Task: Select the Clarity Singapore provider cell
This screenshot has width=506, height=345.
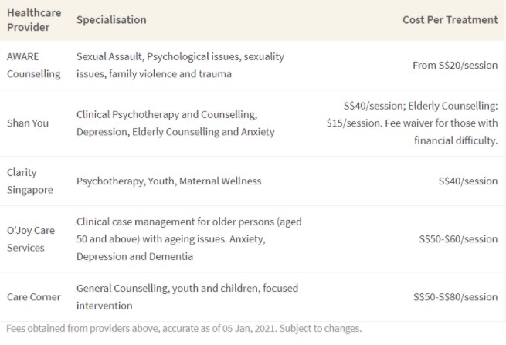Action: (29, 181)
